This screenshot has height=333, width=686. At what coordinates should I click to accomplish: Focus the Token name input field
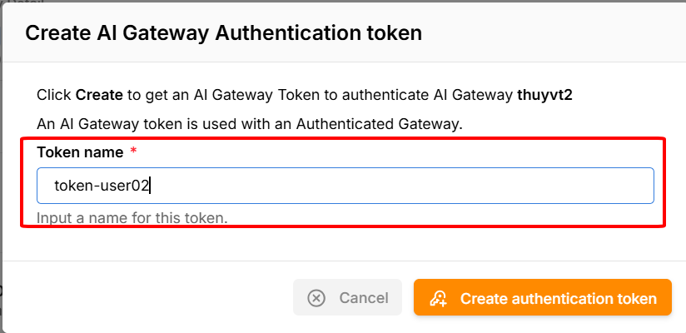345,186
